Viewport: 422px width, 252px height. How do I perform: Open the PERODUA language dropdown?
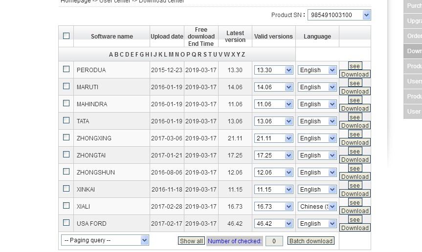(317, 70)
